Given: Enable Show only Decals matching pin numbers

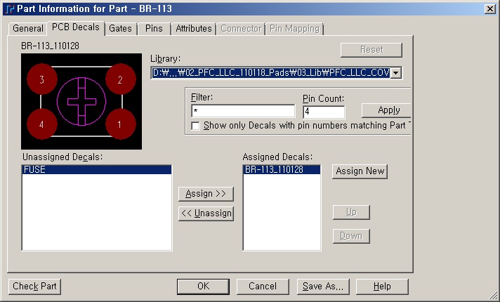Looking at the screenshot, I should [196, 126].
